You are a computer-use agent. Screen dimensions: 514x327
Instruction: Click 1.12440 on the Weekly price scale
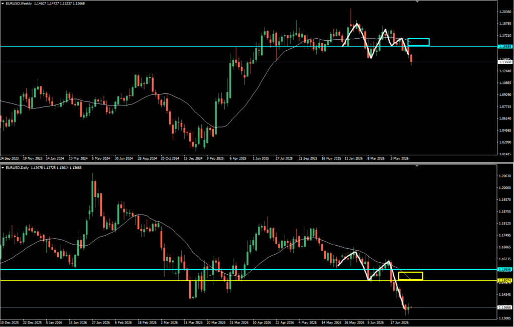(505, 71)
